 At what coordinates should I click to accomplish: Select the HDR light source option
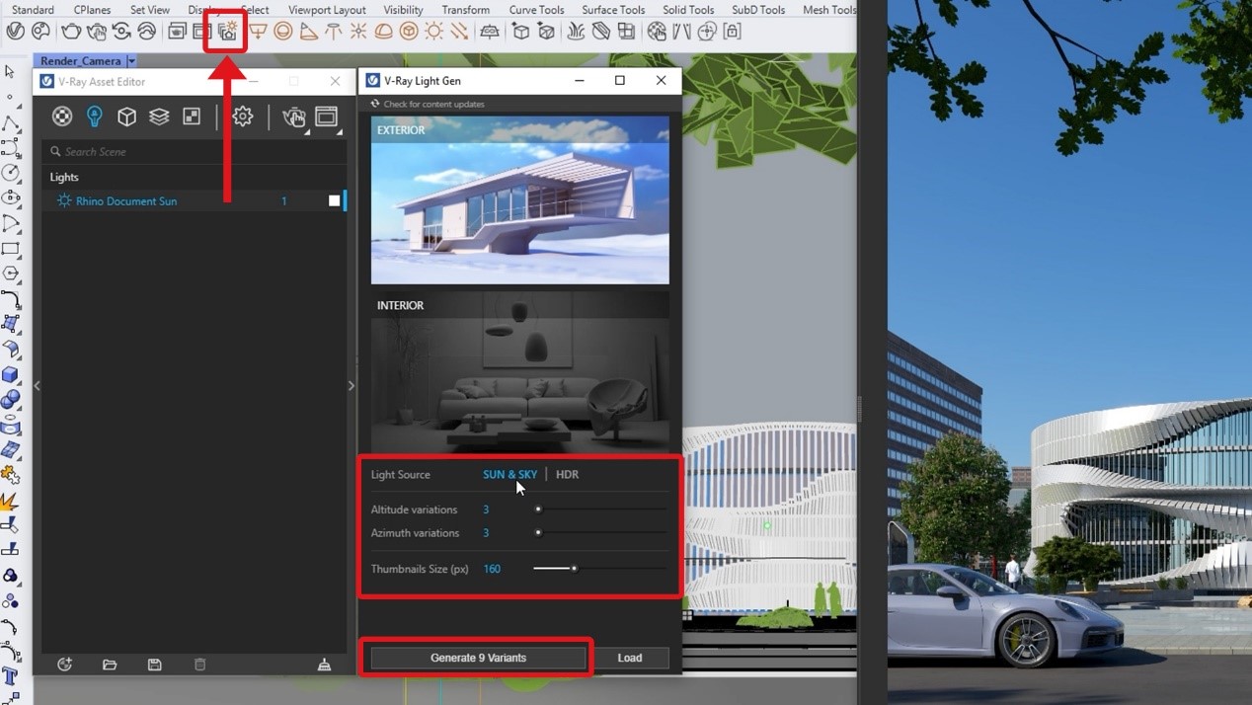[567, 474]
